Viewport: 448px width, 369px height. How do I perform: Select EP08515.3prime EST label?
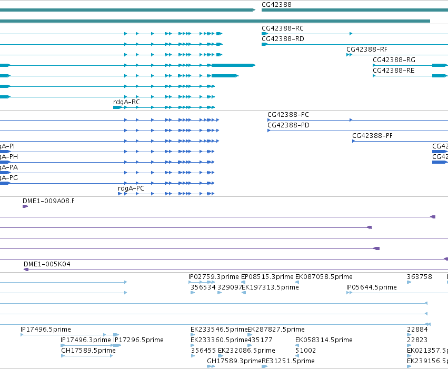click(x=267, y=277)
